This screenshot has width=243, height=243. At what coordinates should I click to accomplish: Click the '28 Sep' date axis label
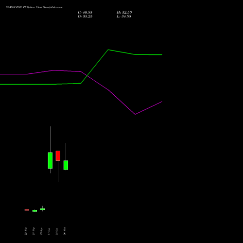(x=34, y=231)
